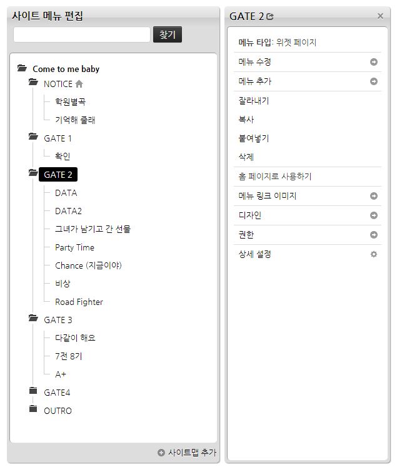Click the external link icon beside GATE 2 title
Viewport: 402px width, 474px height.
click(270, 16)
